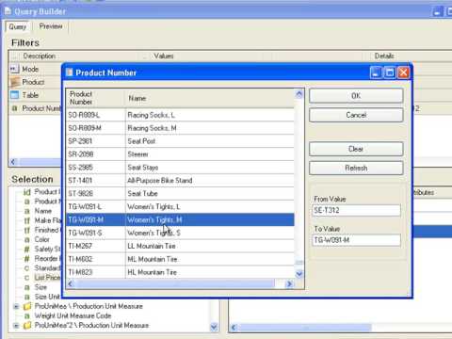The height and width of the screenshot is (339, 452).
Task: Click the Refresh button
Action: (x=356, y=169)
